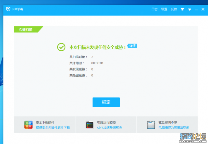208x144 pixels.
Task: Click the 共发现威胁 label
Action: (78, 69)
